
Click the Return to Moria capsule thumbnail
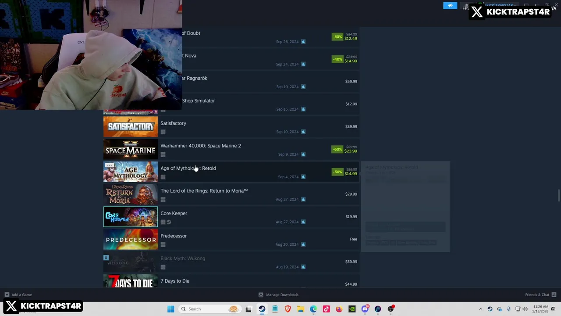tap(131, 194)
